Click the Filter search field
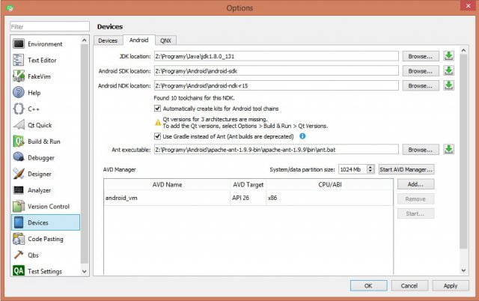 (49, 27)
